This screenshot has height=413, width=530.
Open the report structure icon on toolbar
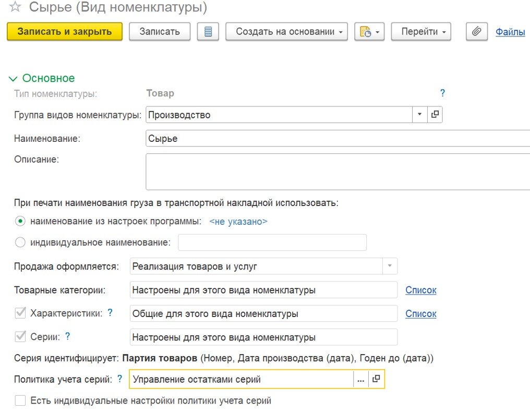208,31
